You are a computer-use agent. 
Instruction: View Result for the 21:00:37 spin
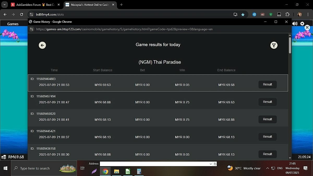pos(267,137)
